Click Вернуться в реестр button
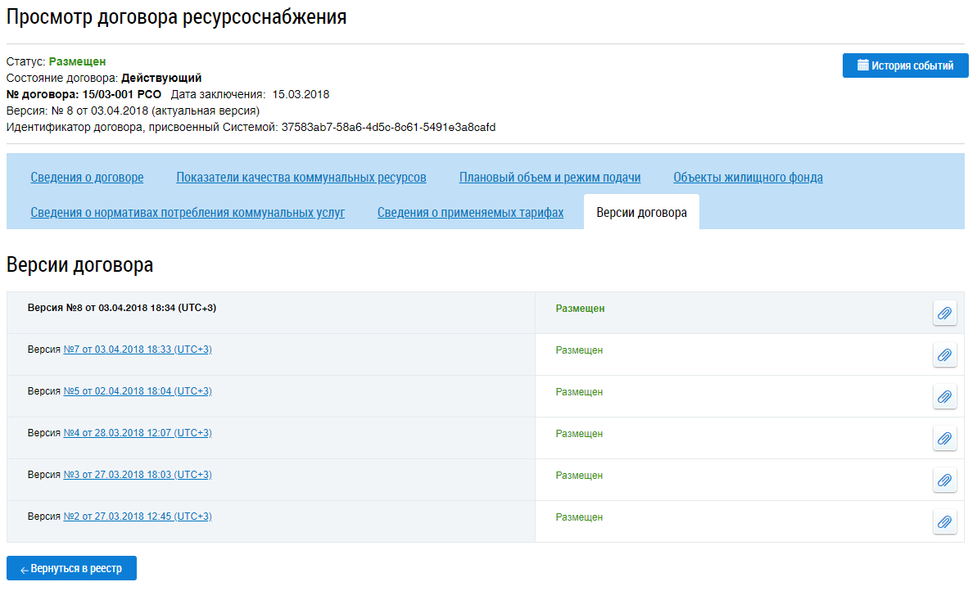The image size is (977, 591). point(71,568)
